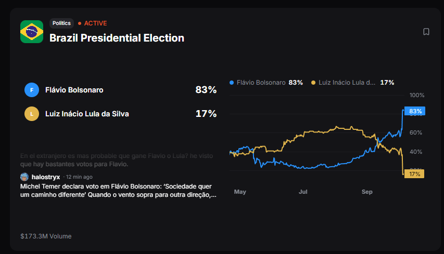Bookmark the Brazil Presidential Election market
Image resolution: width=444 pixels, height=254 pixels.
point(426,32)
